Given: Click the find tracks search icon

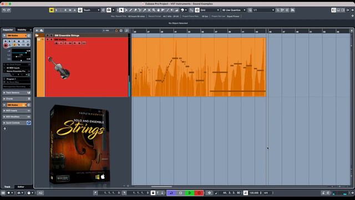Looking at the screenshot, I should coord(116,31).
